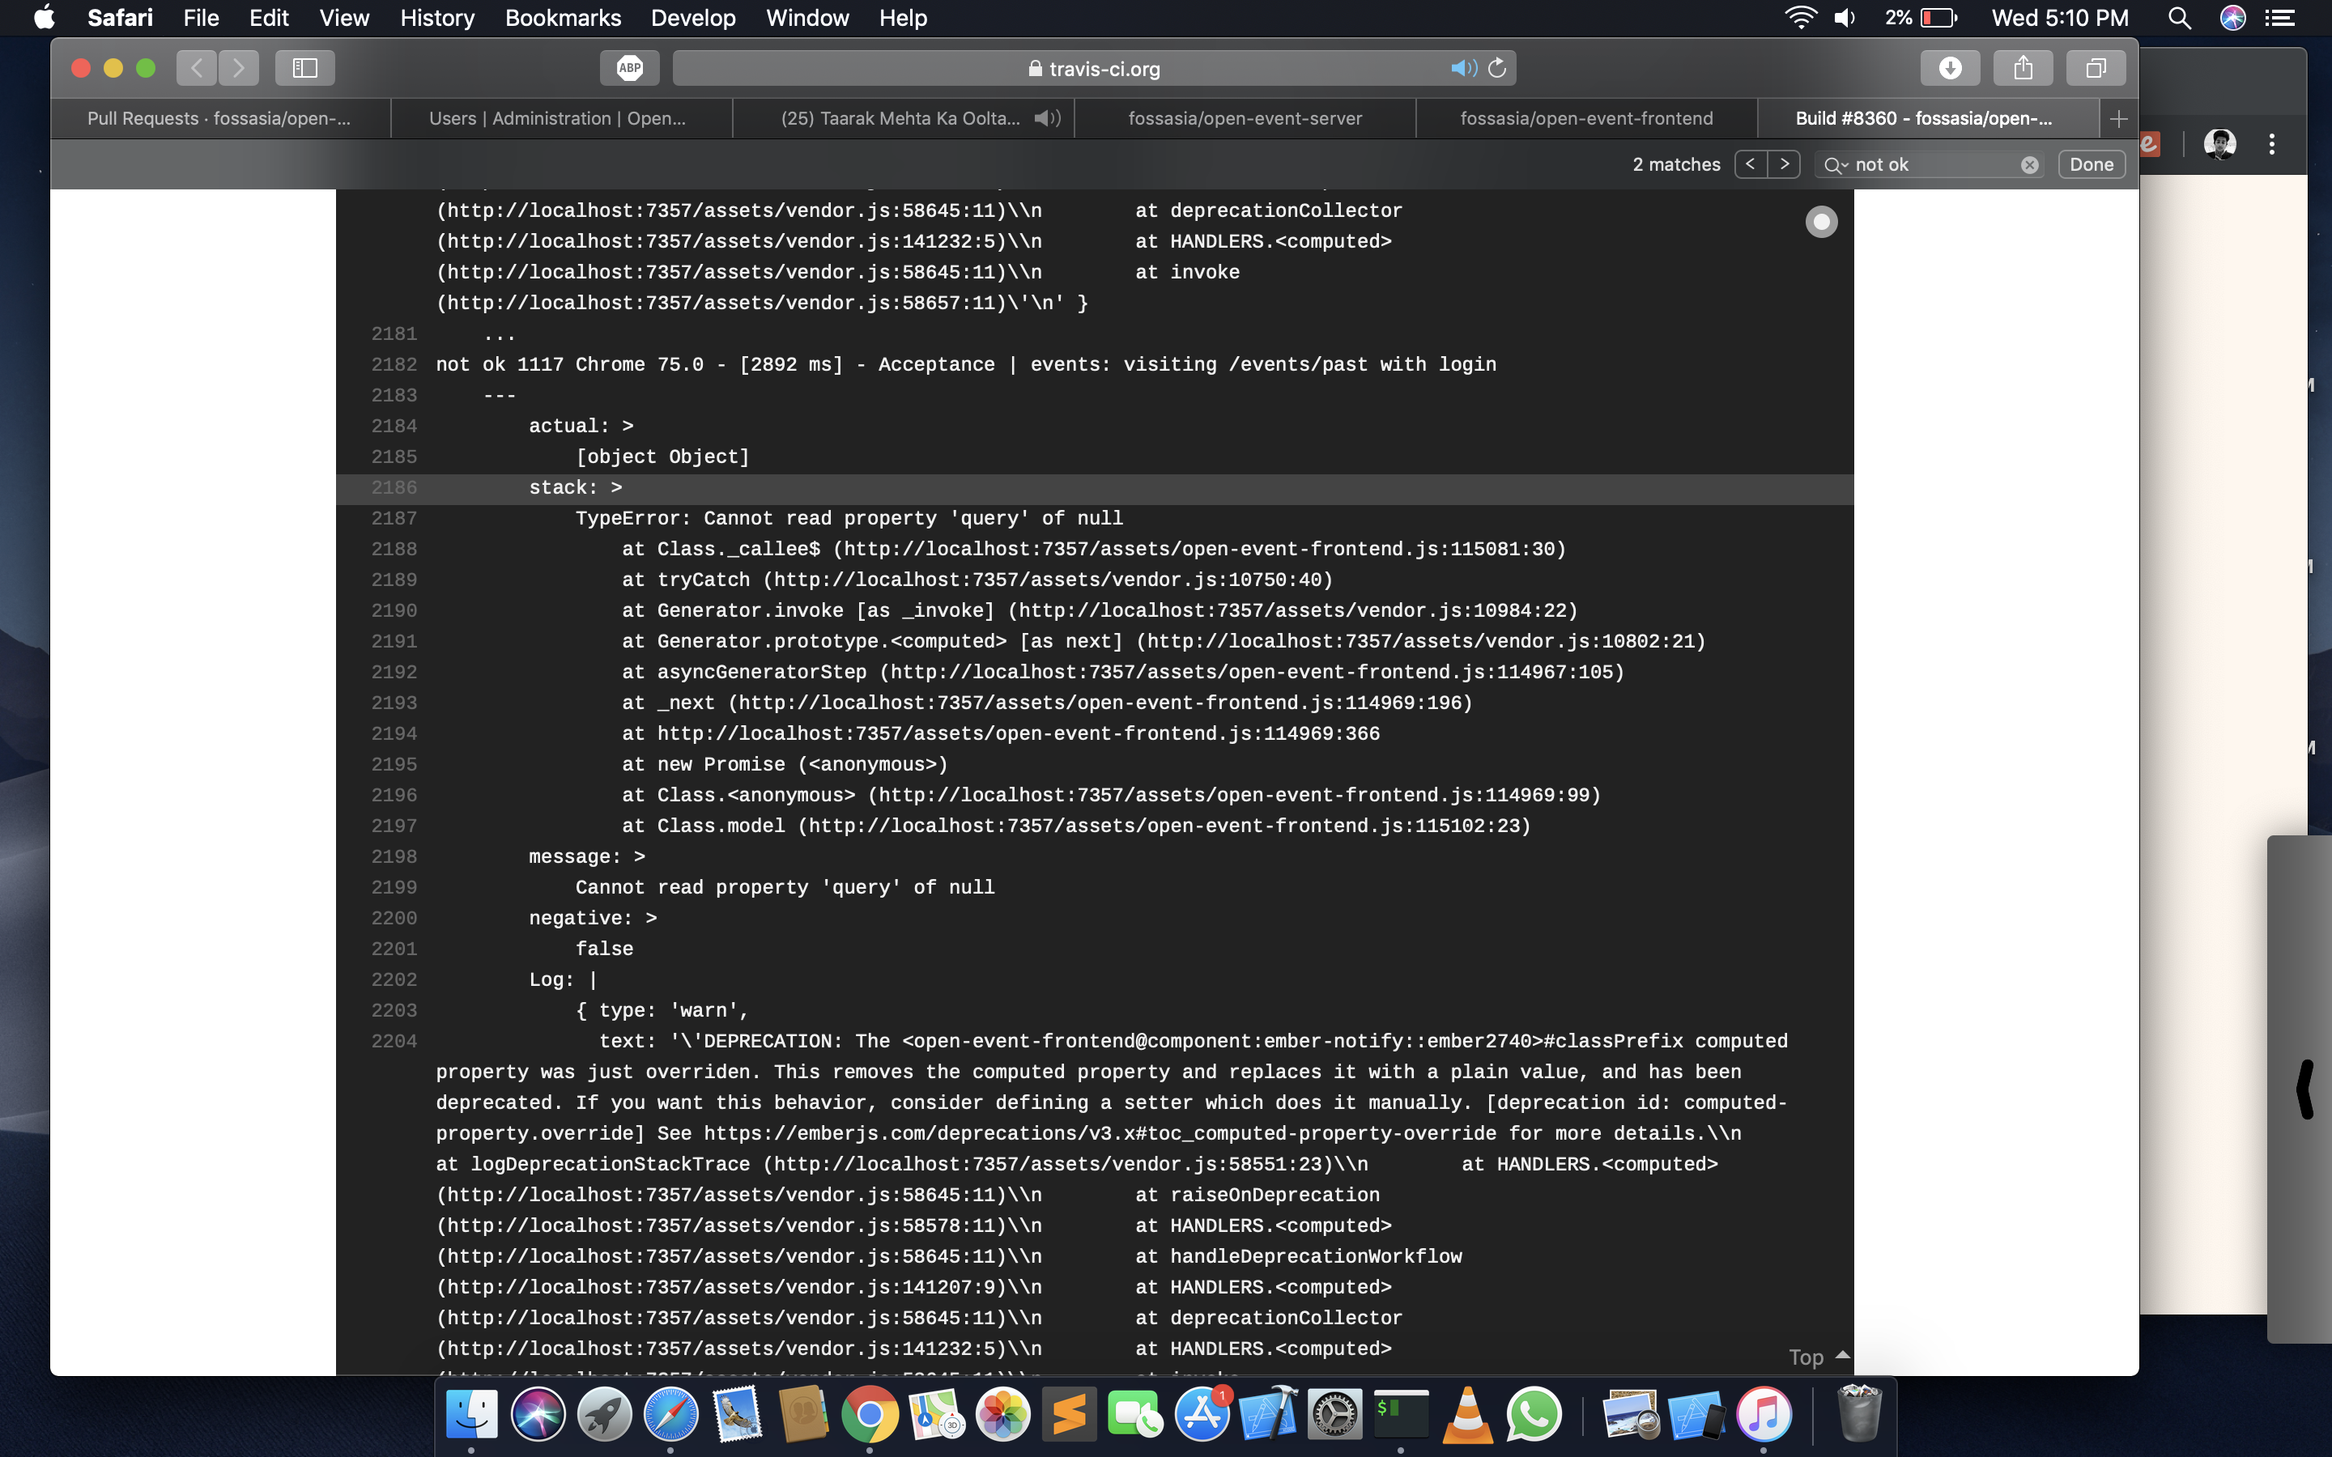The width and height of the screenshot is (2332, 1457).
Task: Open Terminal from the Dock
Action: pyautogui.click(x=1401, y=1413)
